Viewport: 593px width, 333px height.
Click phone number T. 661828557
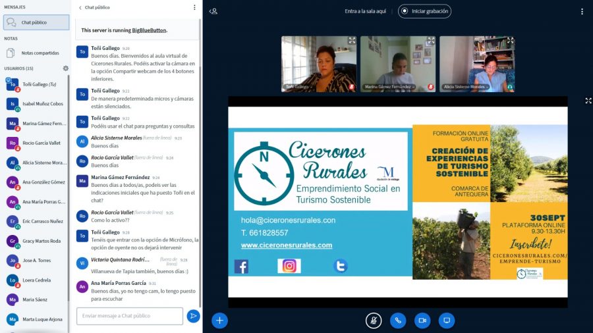tap(265, 233)
